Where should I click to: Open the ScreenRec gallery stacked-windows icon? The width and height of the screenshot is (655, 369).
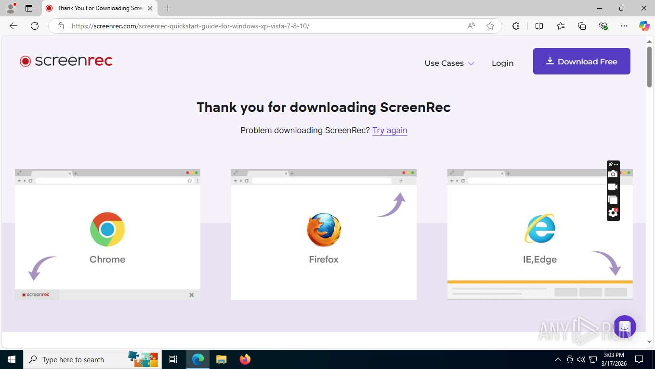[x=613, y=200]
